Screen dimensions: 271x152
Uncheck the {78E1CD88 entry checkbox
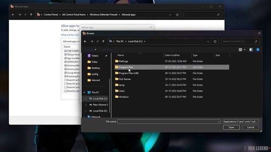point(65,51)
